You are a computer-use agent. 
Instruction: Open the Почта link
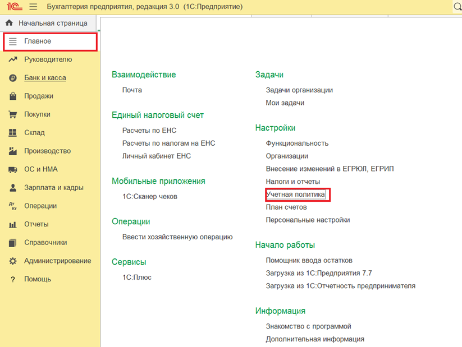132,90
